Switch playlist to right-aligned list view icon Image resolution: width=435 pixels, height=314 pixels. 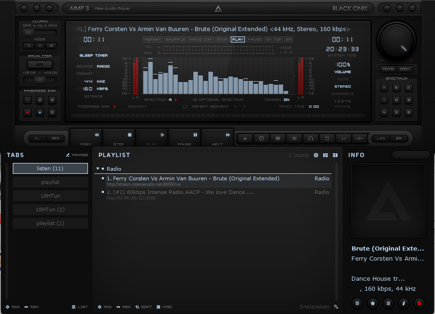[x=335, y=155]
